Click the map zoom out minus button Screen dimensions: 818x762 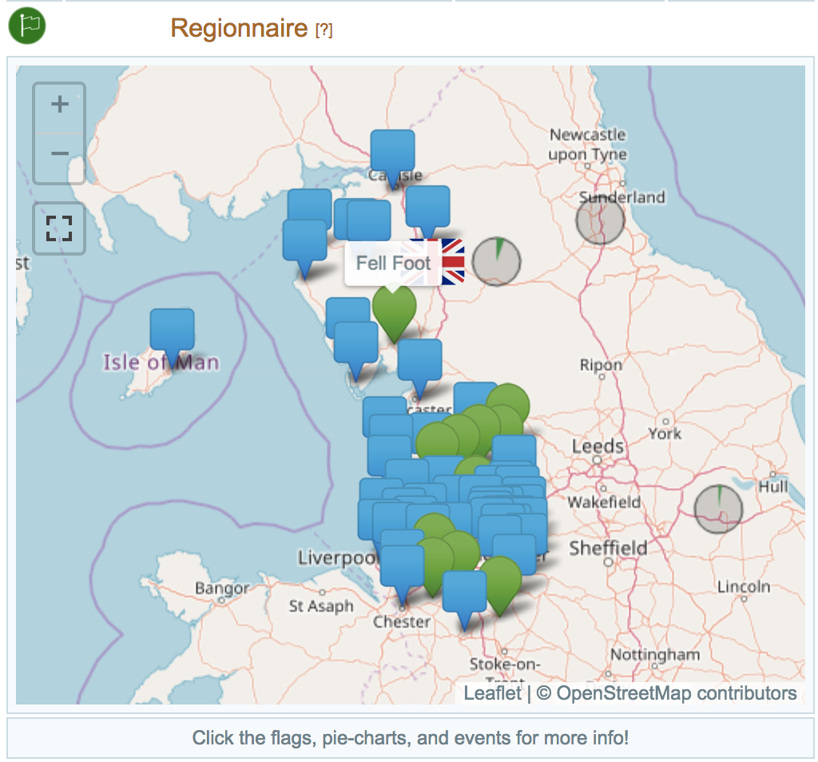tap(59, 154)
